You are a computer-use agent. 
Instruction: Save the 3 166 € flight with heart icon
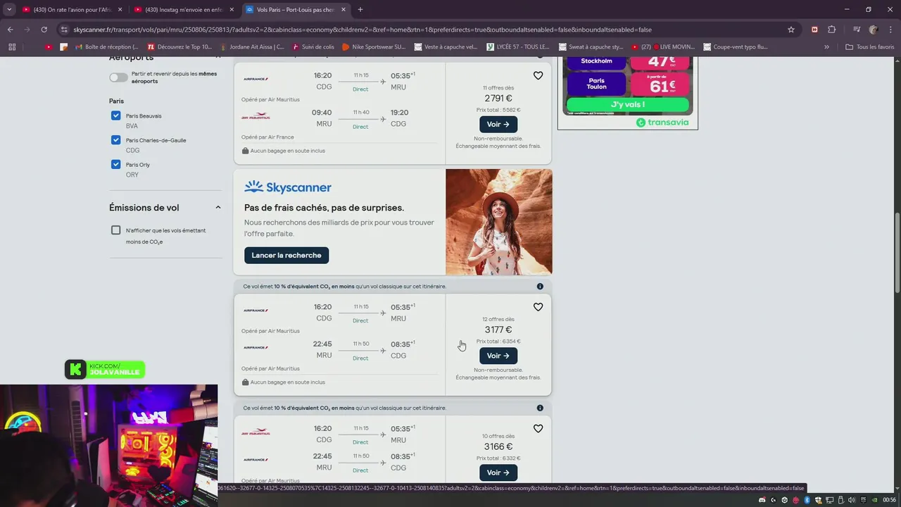pyautogui.click(x=538, y=428)
